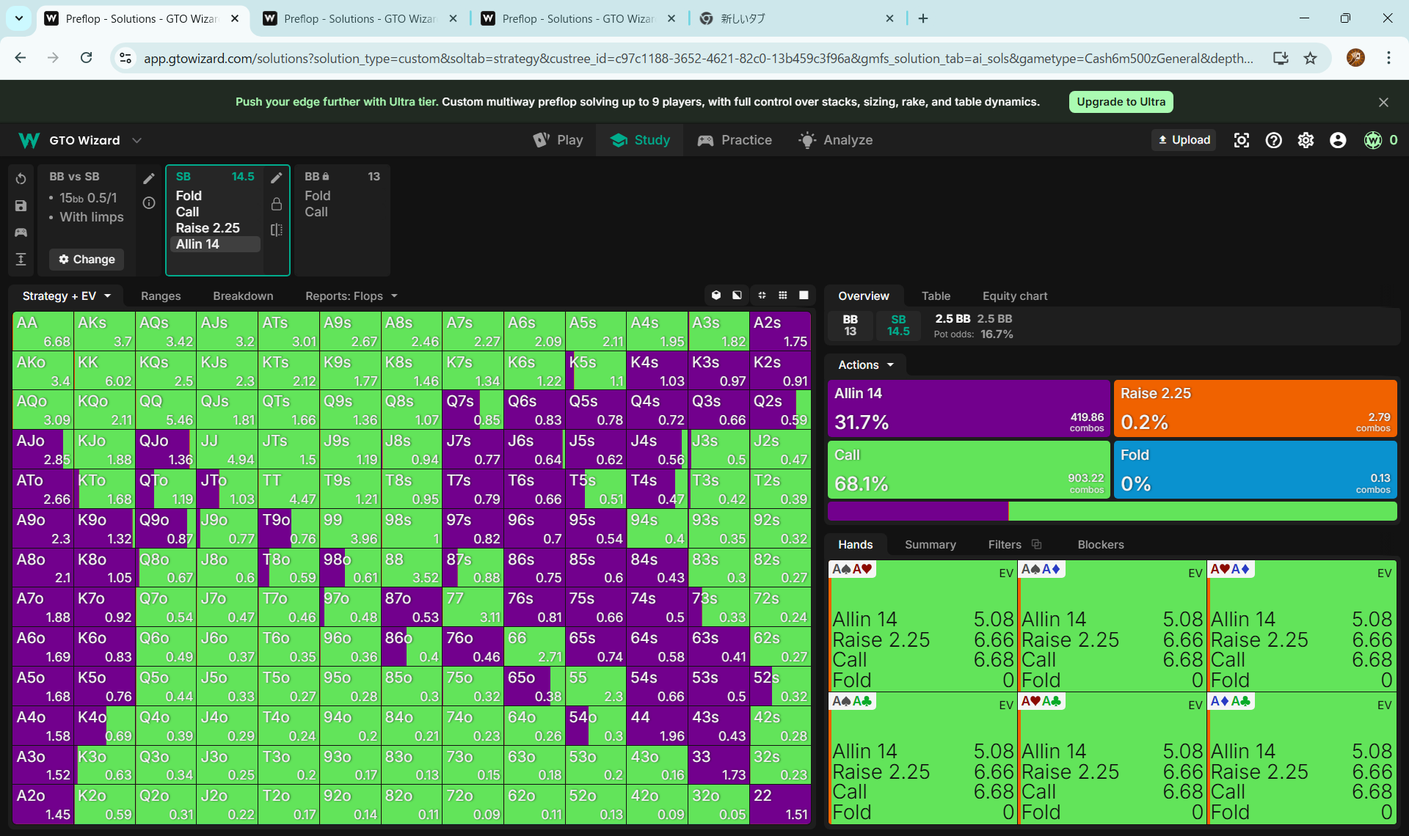The image size is (1409, 836).
Task: Click the info icon beside BB vs SB
Action: (149, 203)
